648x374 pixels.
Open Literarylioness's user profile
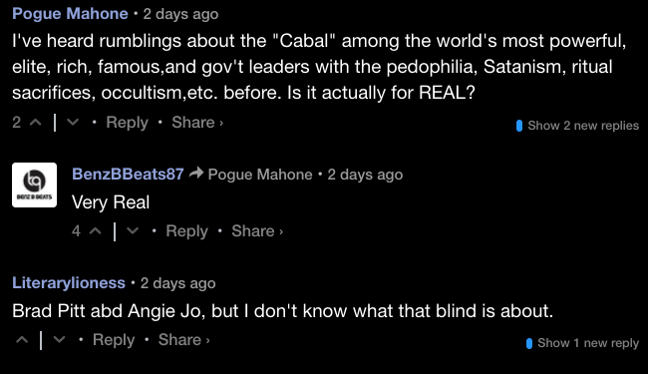[69, 283]
